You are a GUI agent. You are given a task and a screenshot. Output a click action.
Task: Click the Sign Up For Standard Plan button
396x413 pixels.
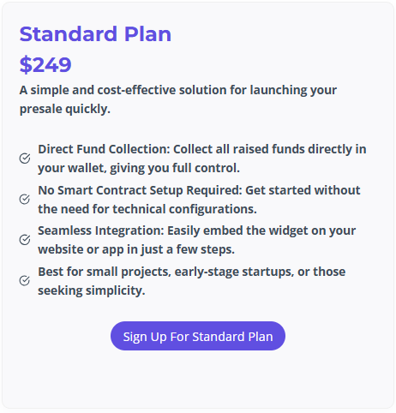(198, 336)
